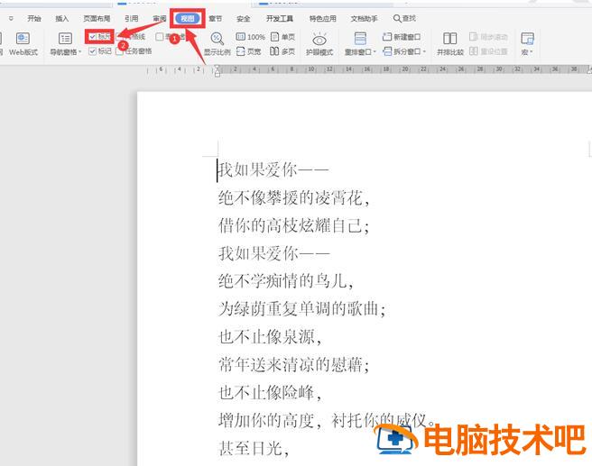Screen dimensions: 592x466
Task: Enable the 任务窗格 task pane checkbox
Action: 119,51
